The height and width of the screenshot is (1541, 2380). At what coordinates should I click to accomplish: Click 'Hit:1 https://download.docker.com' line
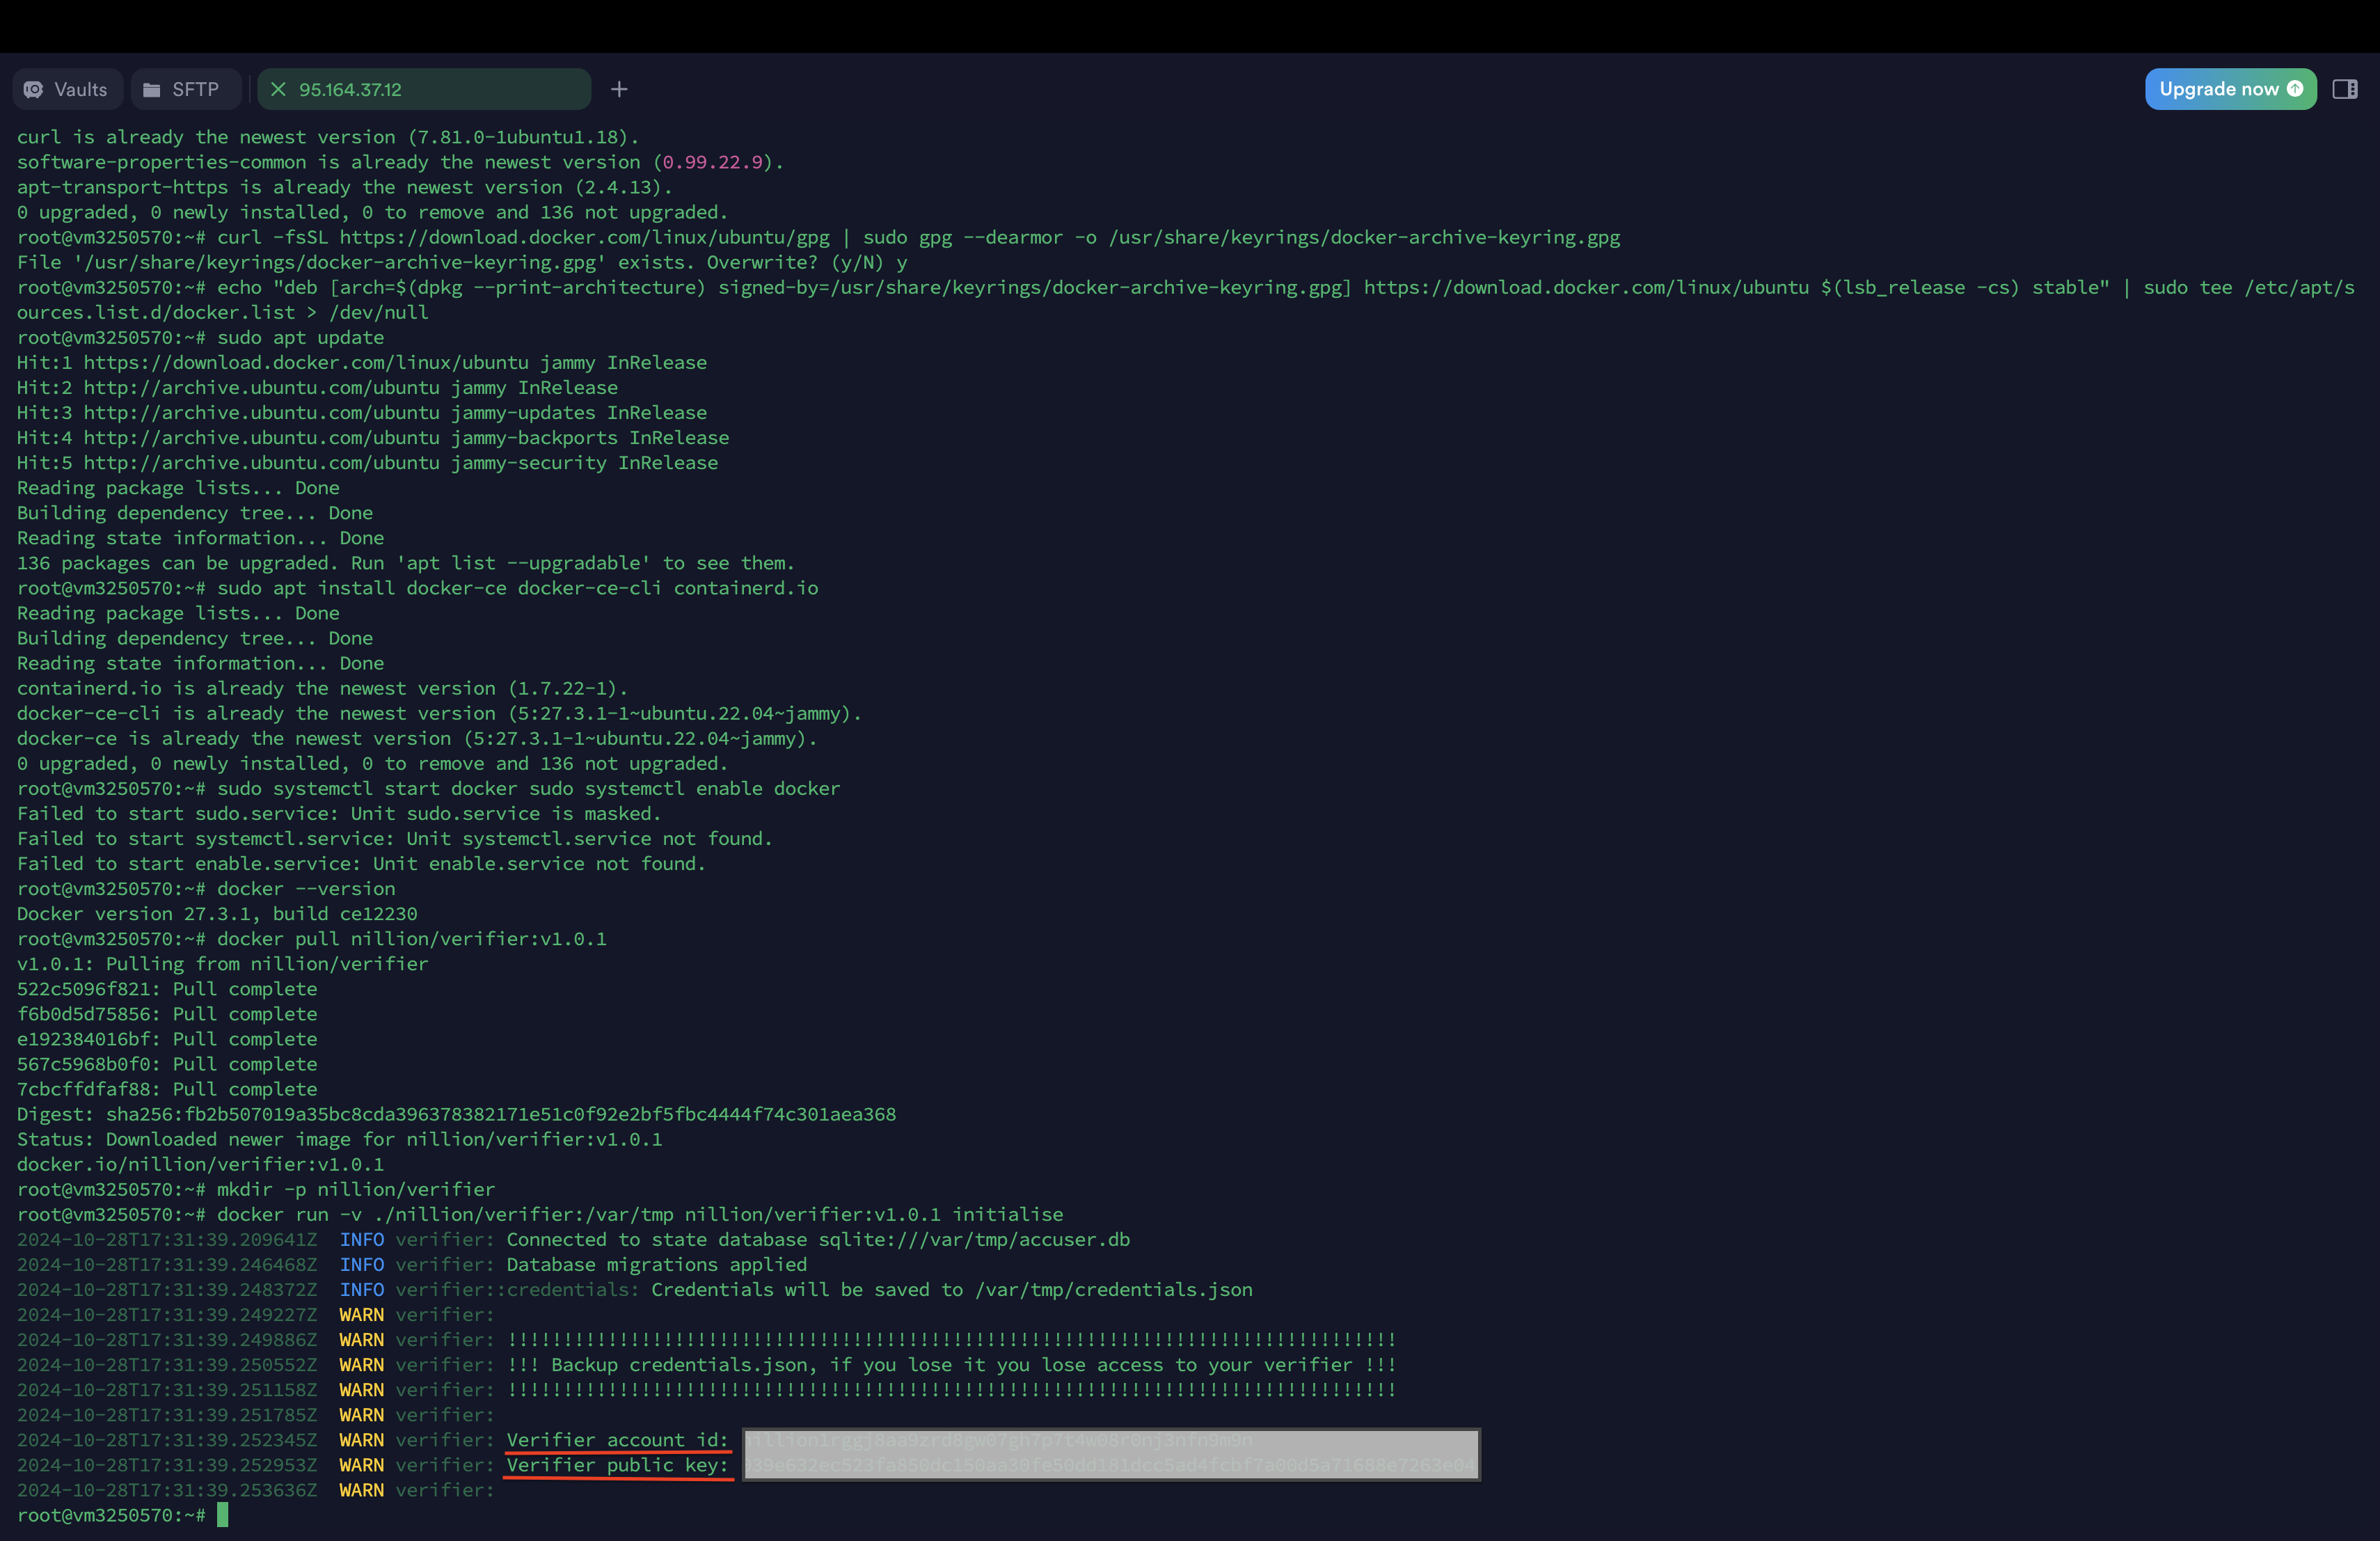click(x=362, y=362)
